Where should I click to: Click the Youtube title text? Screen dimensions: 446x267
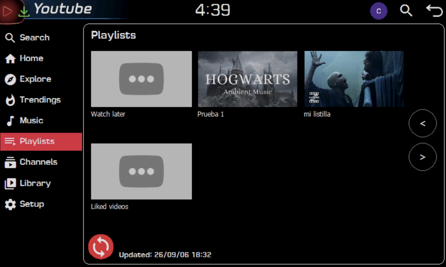(x=63, y=9)
